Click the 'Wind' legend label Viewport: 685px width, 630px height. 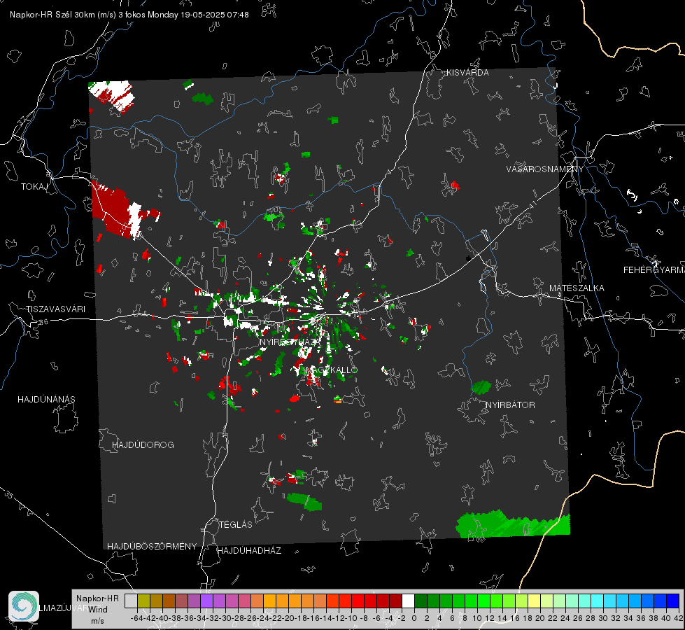[x=98, y=610]
